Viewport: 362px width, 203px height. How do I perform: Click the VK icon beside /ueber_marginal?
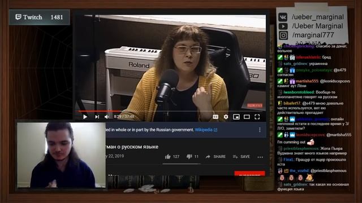point(283,17)
